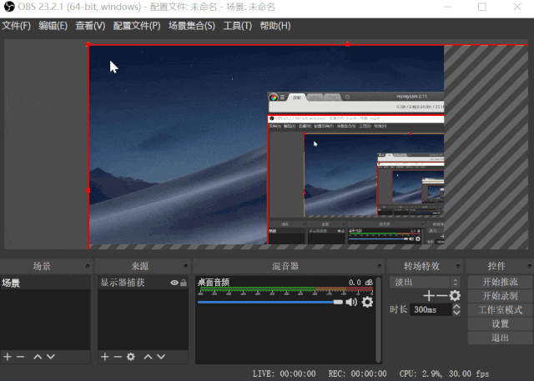Adjust the 桌面音频 volume slider
This screenshot has width=534, height=381.
pyautogui.click(x=270, y=302)
